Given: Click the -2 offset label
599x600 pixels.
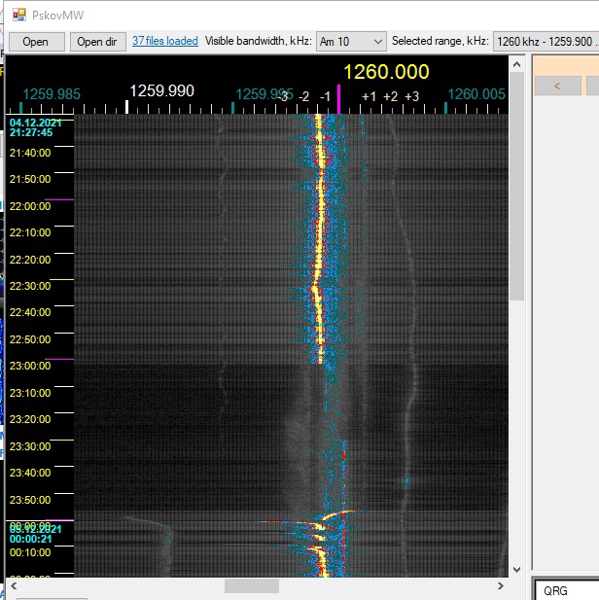Looking at the screenshot, I should click(303, 97).
